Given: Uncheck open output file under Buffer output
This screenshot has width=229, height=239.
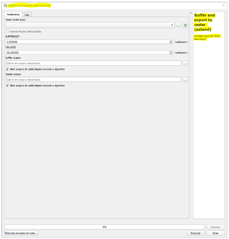Looking at the screenshot, I should tap(8, 69).
